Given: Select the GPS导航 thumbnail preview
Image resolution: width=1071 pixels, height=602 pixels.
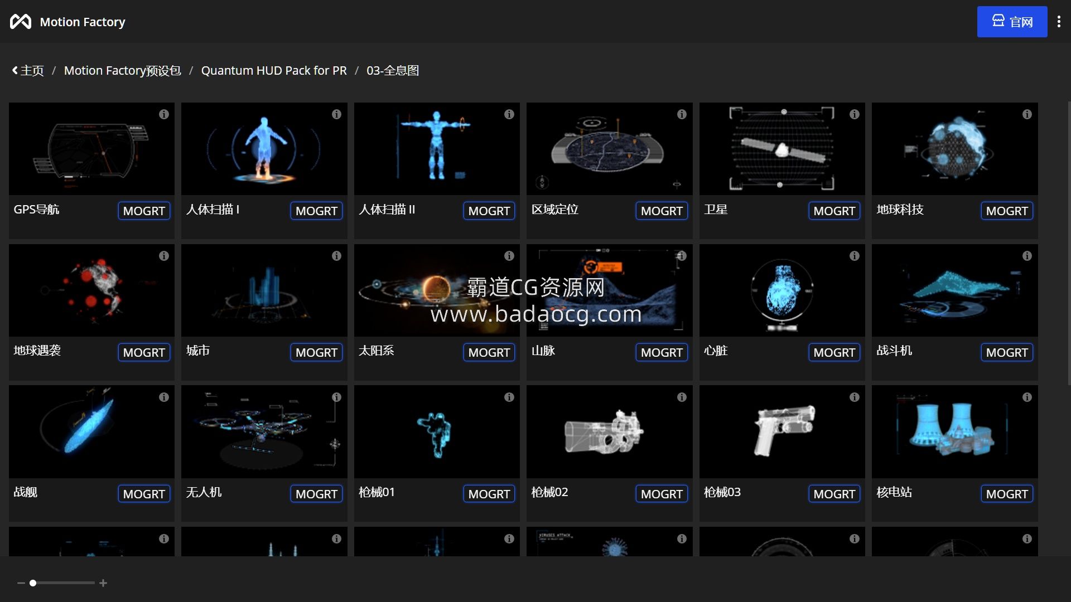Looking at the screenshot, I should 91,149.
